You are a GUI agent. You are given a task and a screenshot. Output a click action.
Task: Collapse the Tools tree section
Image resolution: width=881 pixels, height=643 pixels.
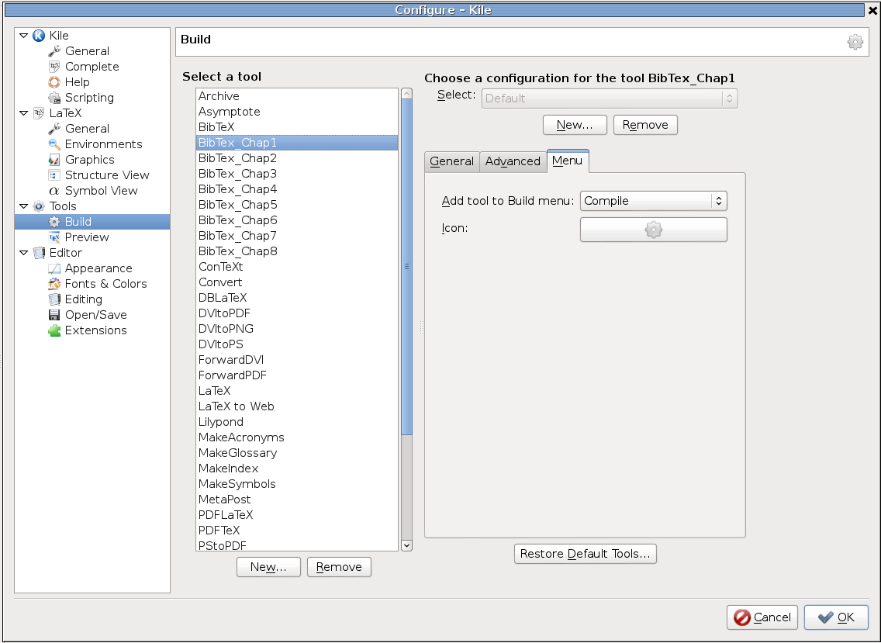(23, 206)
